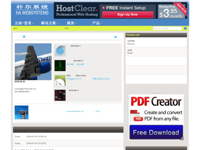Open the 解决方案 dropdown menu

tap(50, 23)
